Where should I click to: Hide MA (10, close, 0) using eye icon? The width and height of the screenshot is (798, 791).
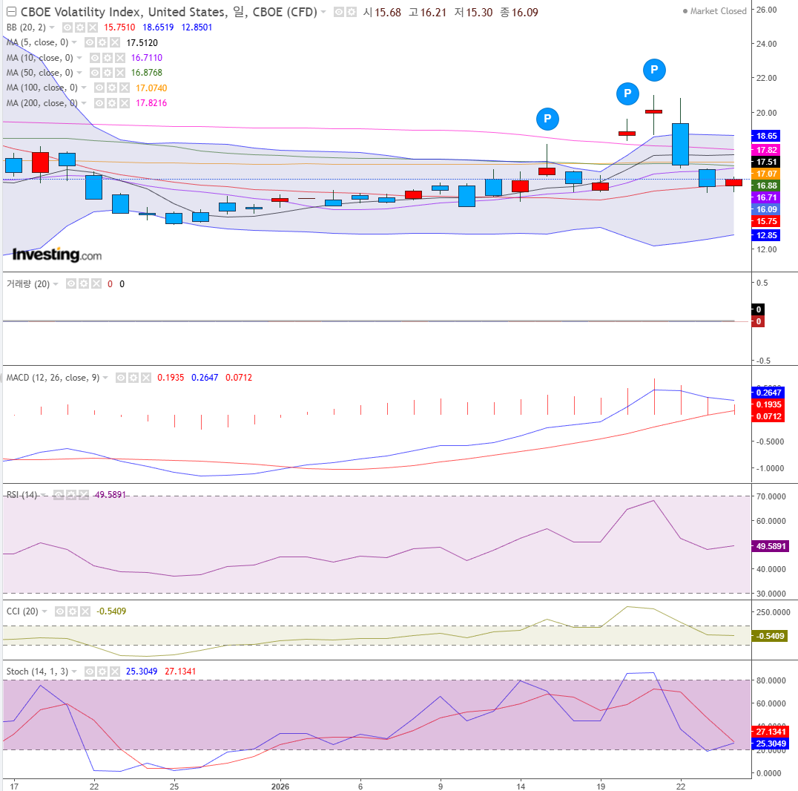94,58
